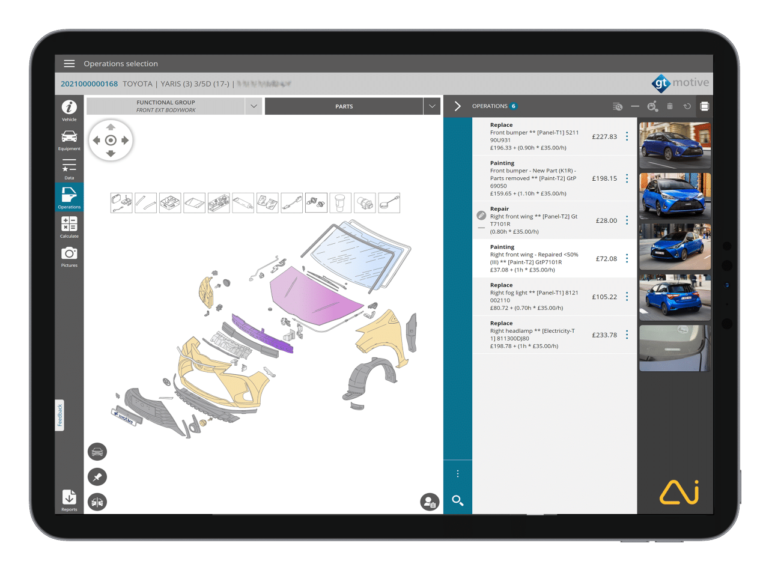
Task: Click the Functional Group Front Ext Bodywork selector
Action: 166,106
